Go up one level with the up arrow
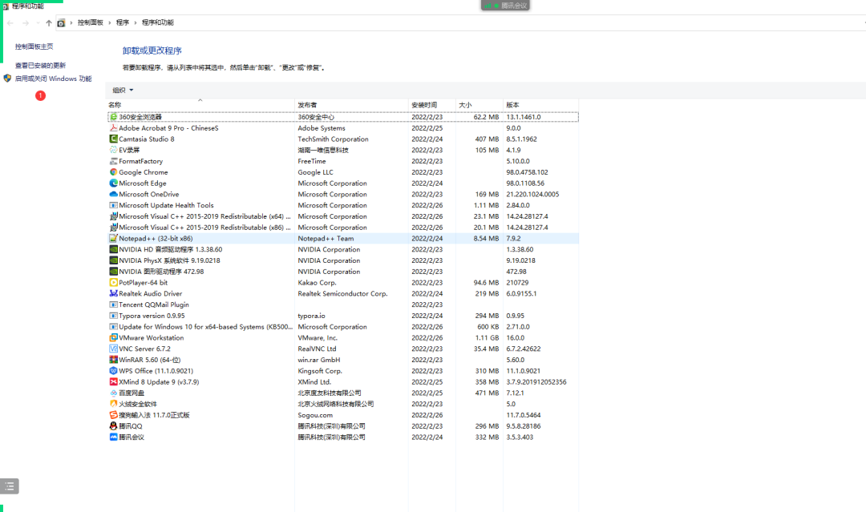 [x=49, y=22]
